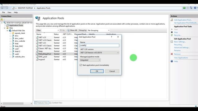Click the red Remove icon
The width and height of the screenshot is (198, 111).
pyautogui.click(x=172, y=54)
